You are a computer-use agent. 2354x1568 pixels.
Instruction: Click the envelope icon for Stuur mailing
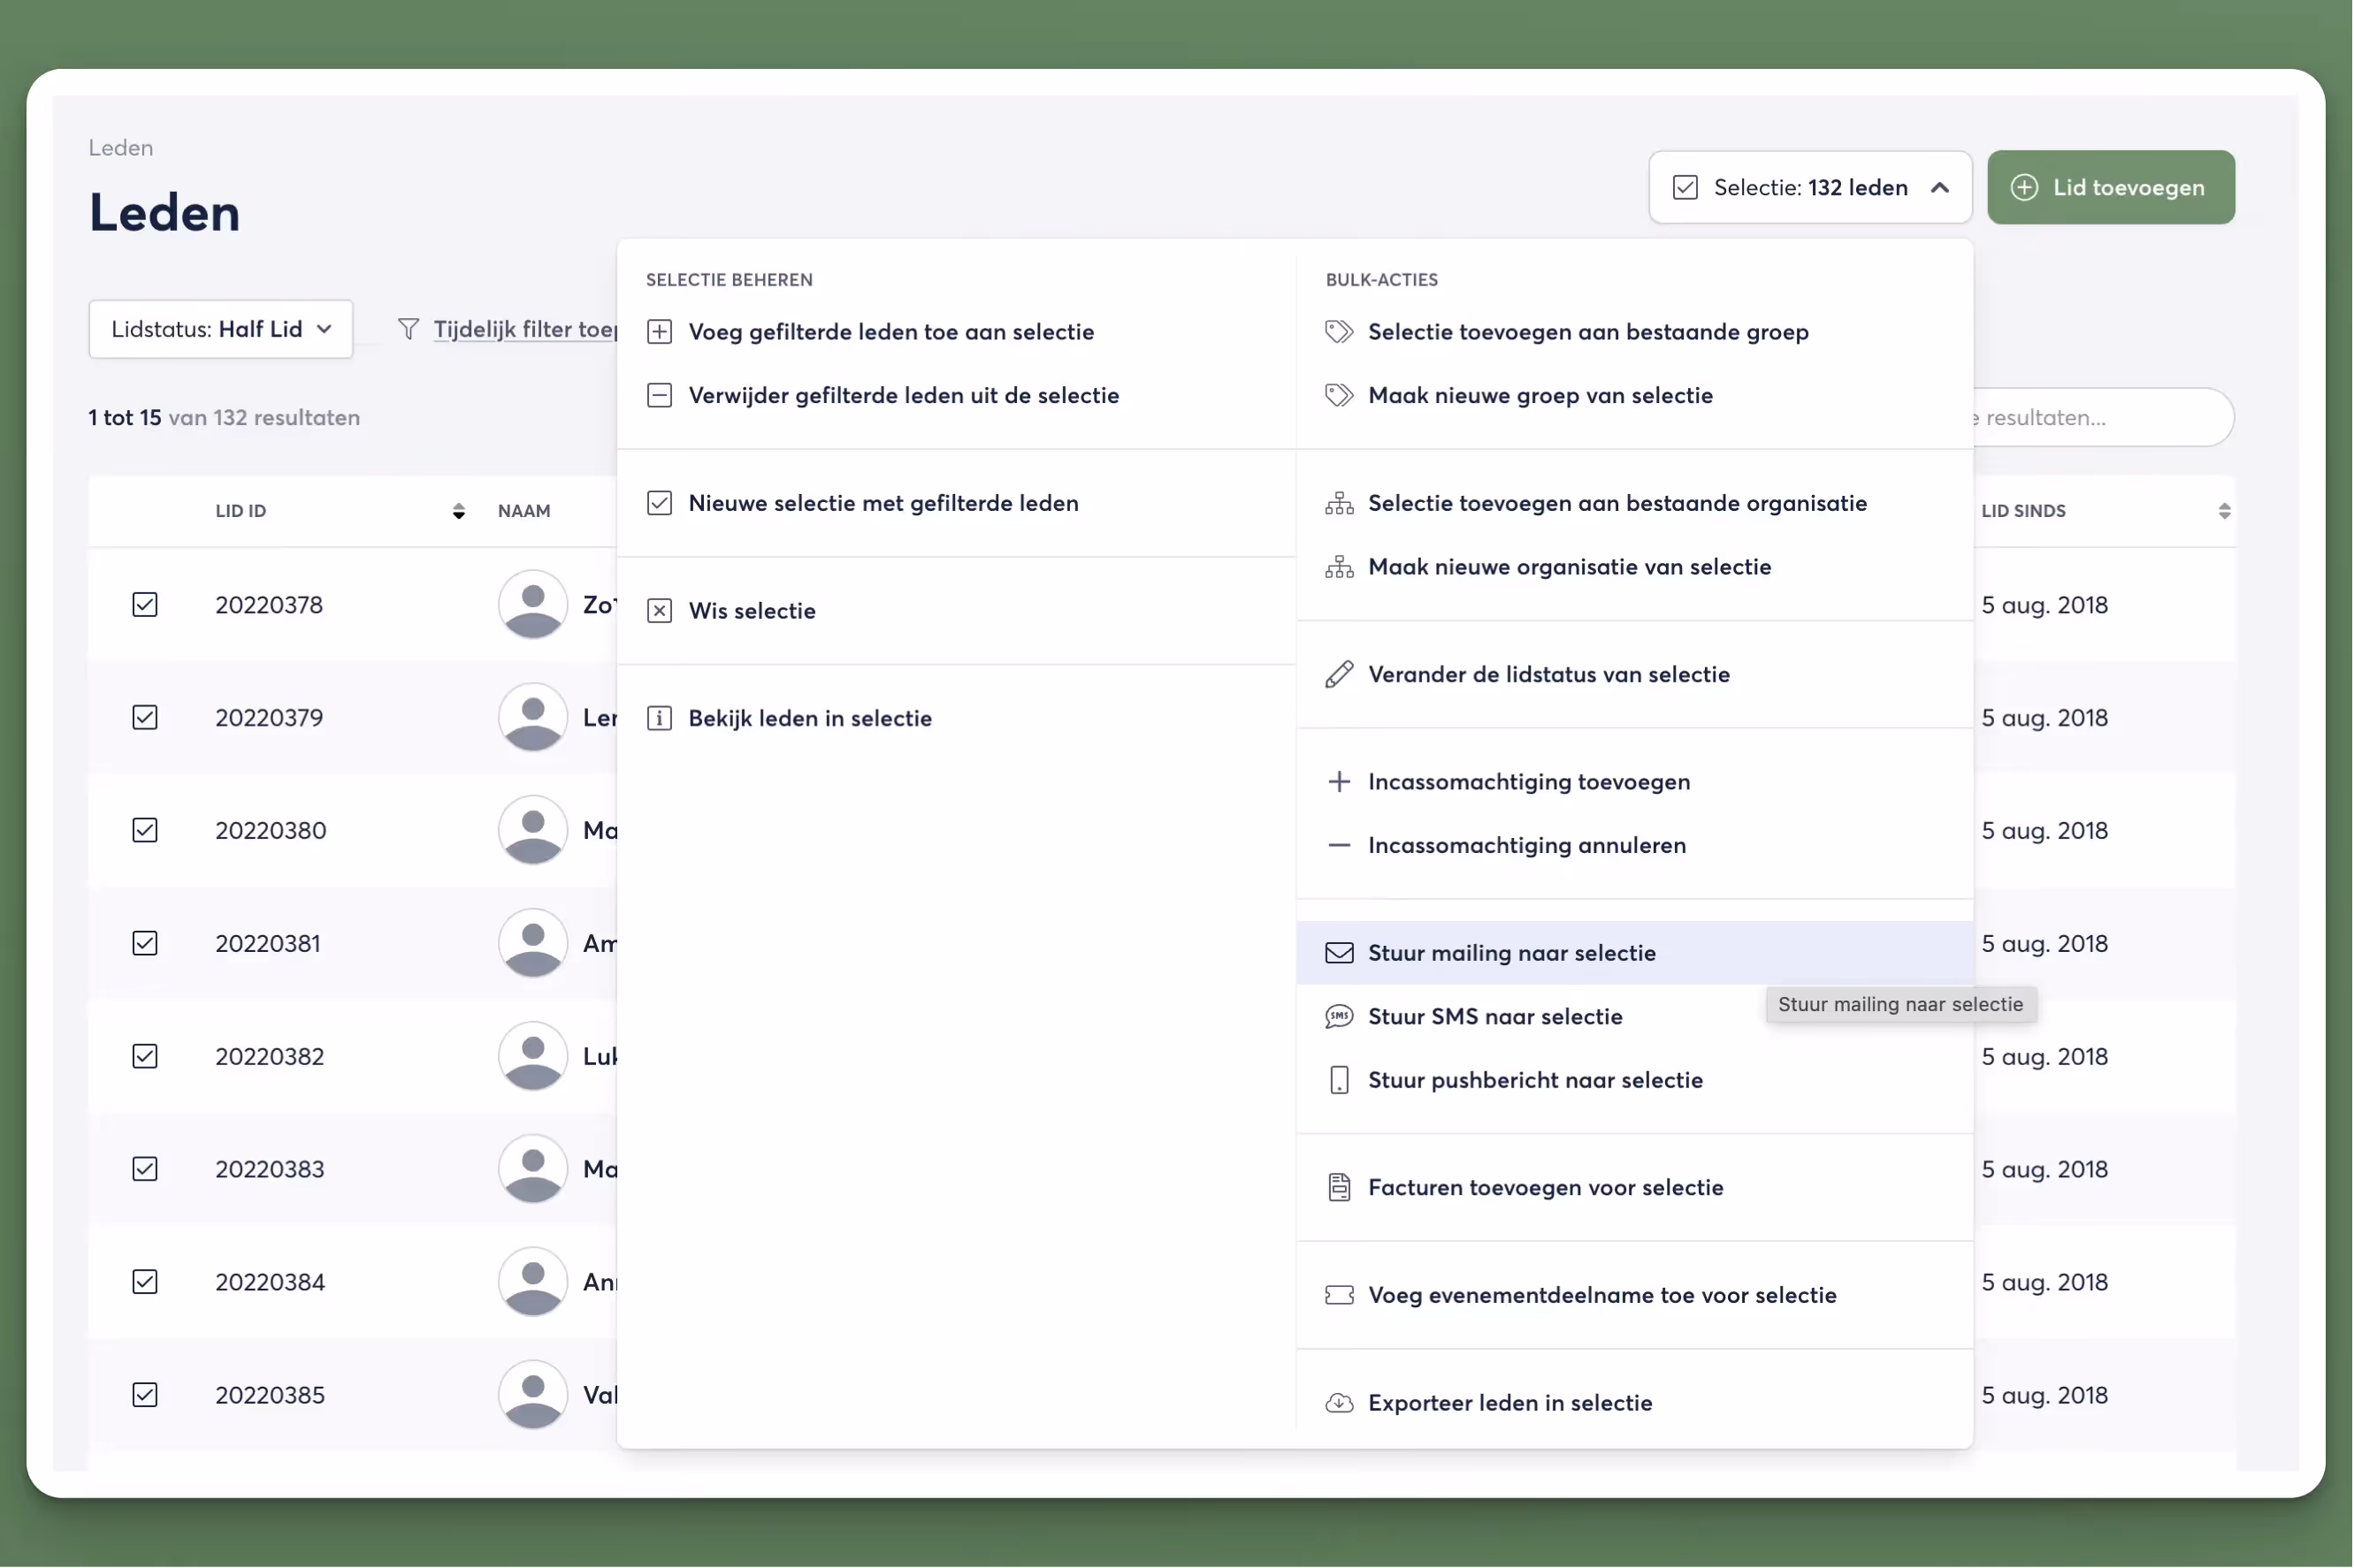coord(1339,953)
